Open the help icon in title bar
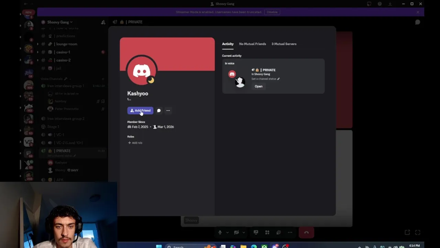 pyautogui.click(x=379, y=4)
